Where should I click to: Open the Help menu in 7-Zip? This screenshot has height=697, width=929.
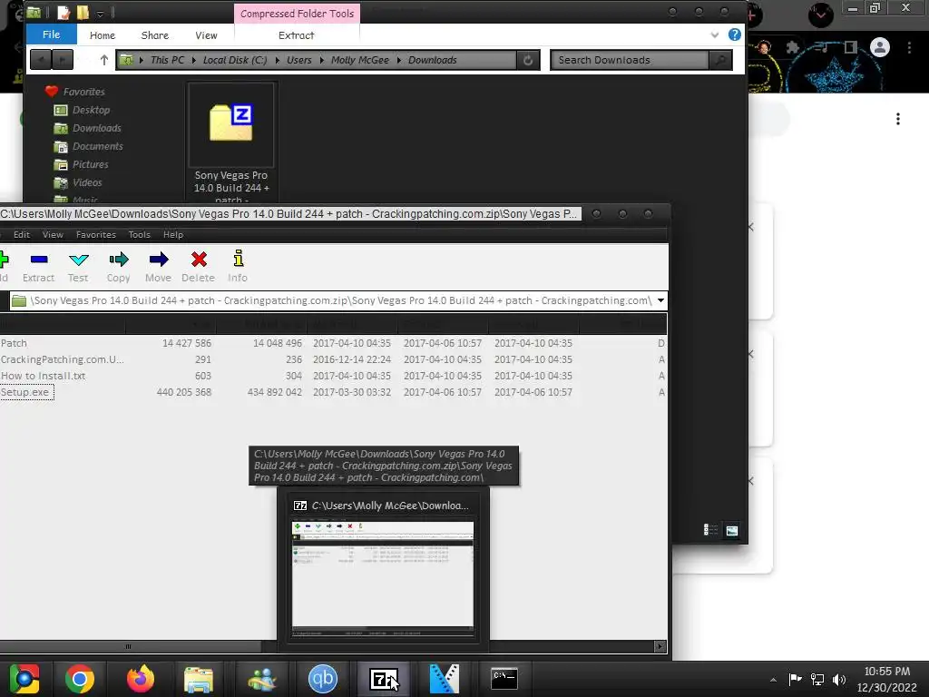tap(173, 235)
